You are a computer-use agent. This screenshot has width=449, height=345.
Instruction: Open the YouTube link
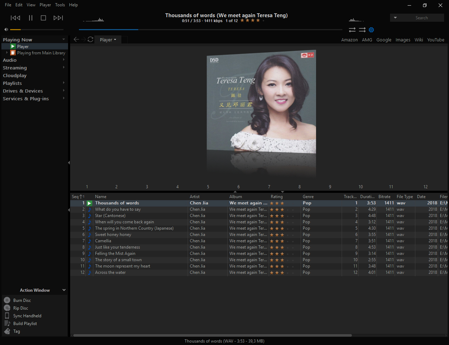point(436,40)
